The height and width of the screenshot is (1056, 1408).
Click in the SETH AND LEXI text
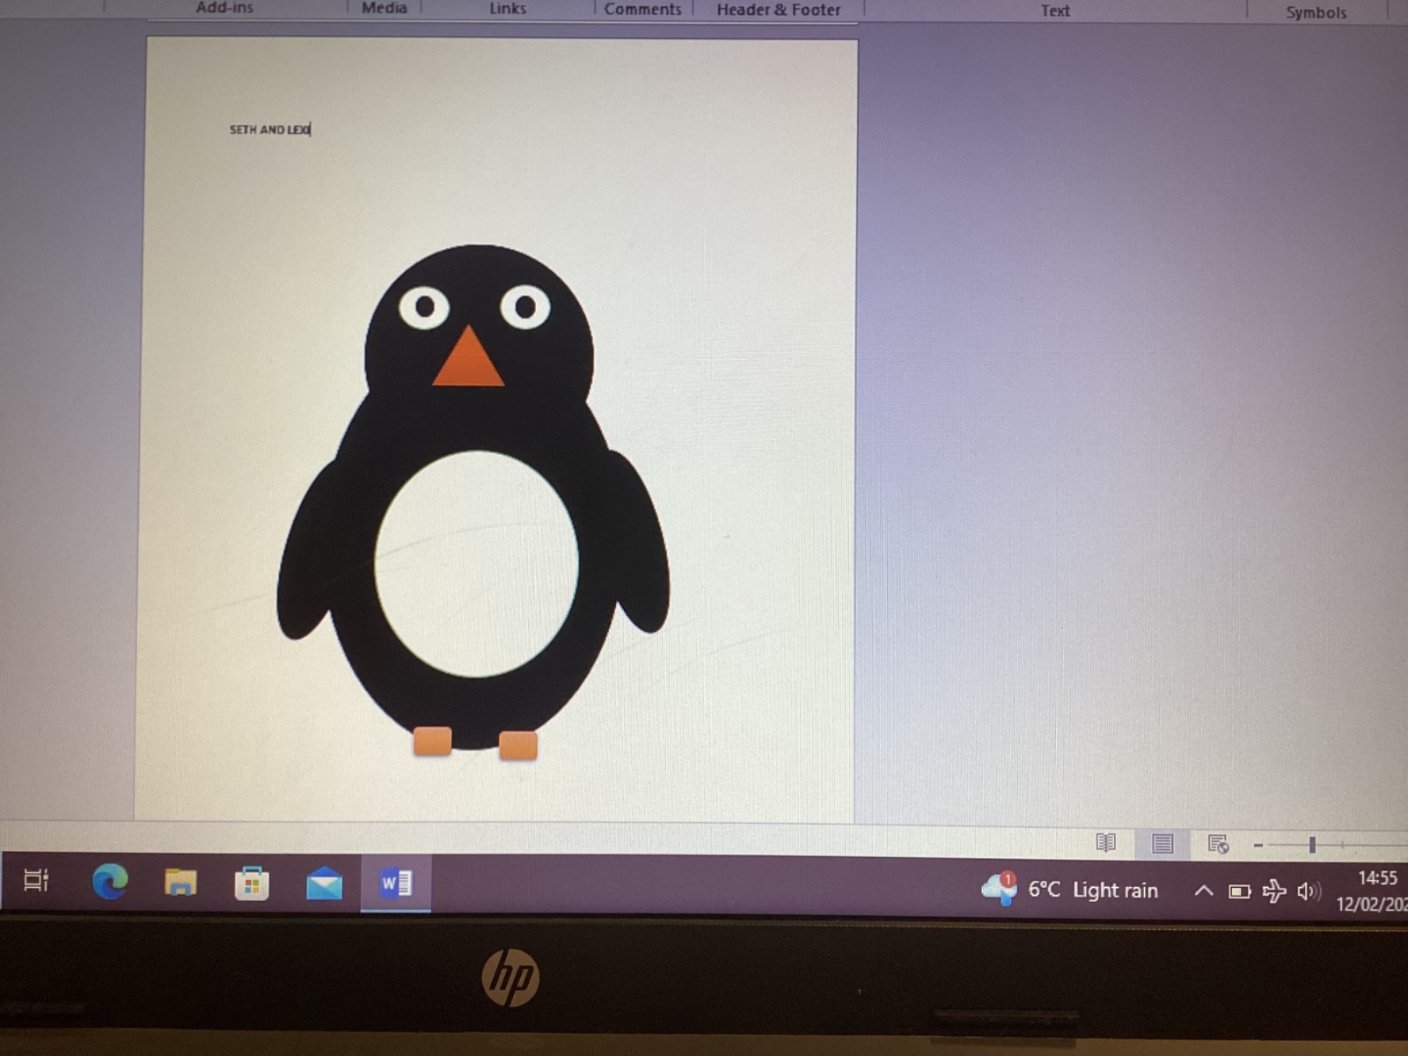(269, 129)
